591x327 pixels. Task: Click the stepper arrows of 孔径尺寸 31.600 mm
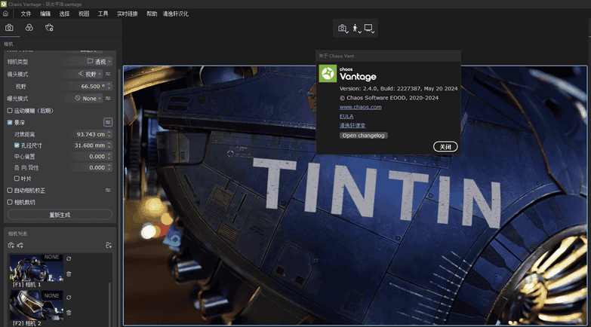pos(109,145)
